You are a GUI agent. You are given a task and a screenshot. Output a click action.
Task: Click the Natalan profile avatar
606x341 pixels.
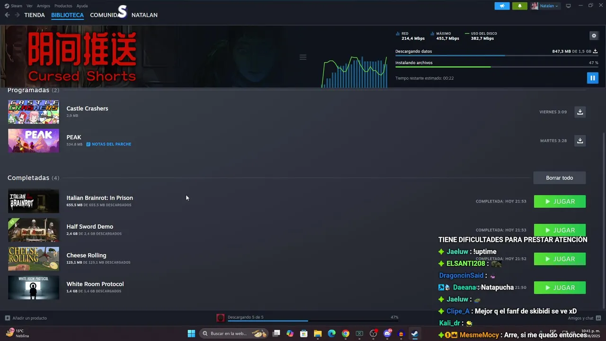(x=535, y=6)
